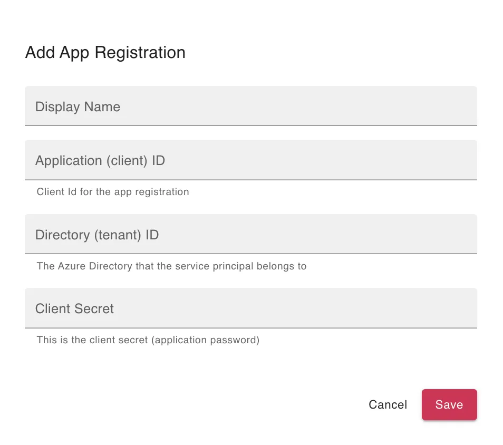Place cursor in tenant ID text box

251,234
